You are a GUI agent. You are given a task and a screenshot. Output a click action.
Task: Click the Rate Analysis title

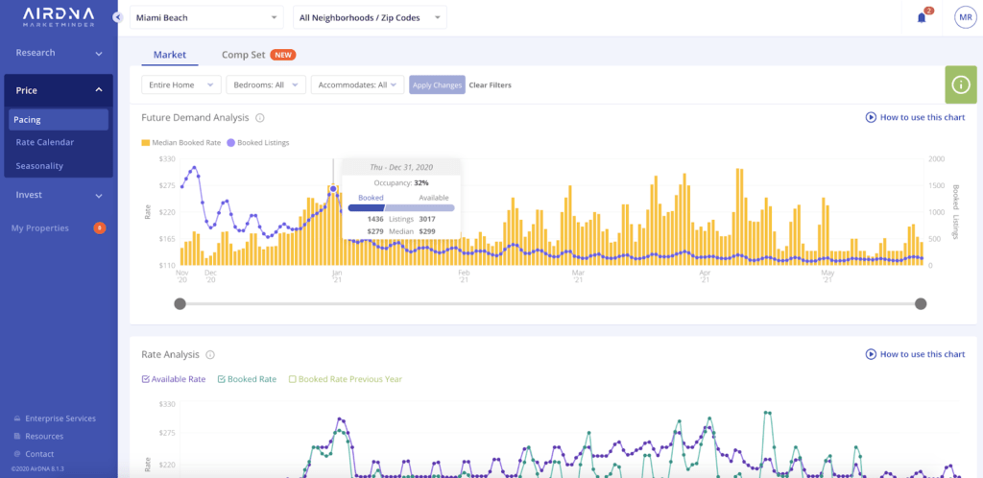point(171,354)
